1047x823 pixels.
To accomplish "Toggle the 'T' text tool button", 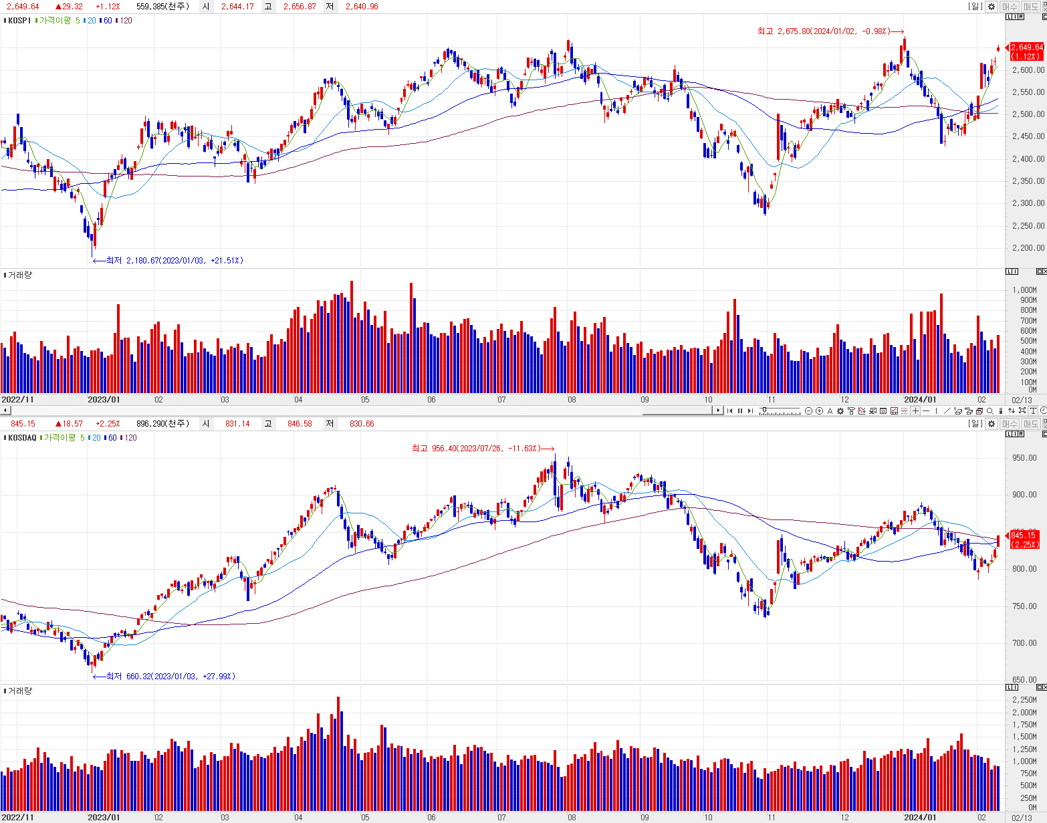I will 1032,410.
